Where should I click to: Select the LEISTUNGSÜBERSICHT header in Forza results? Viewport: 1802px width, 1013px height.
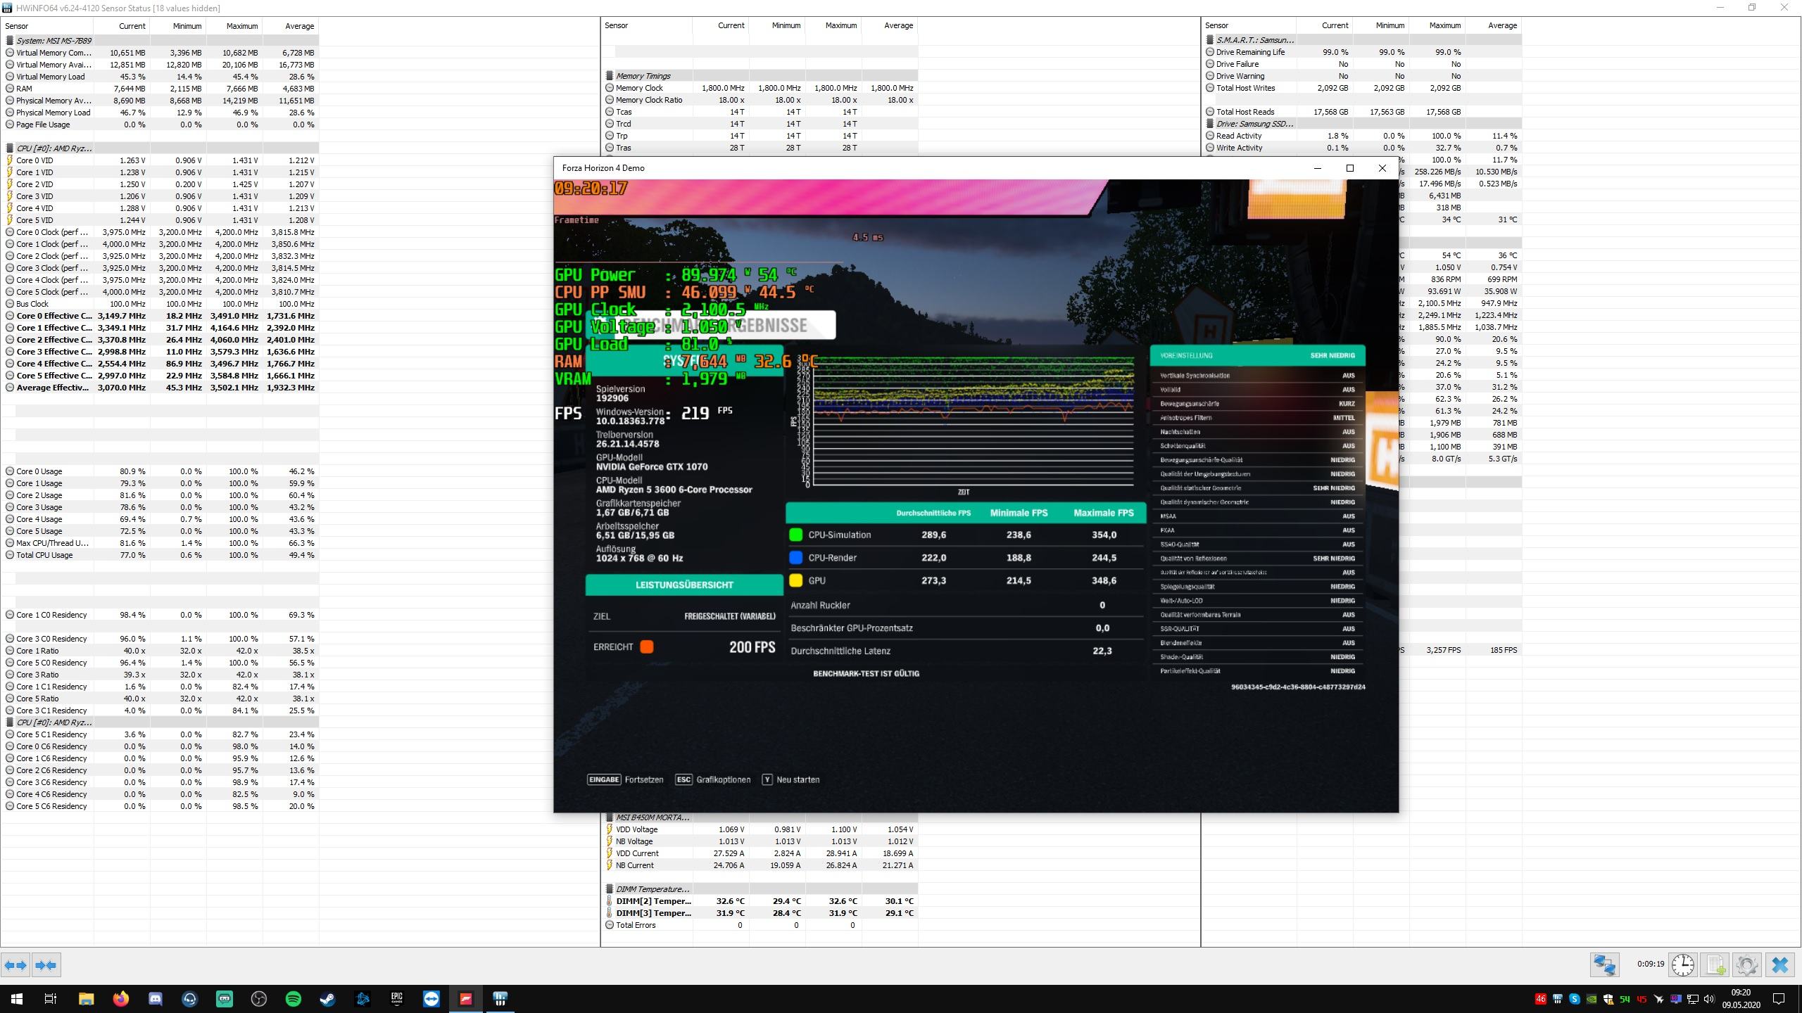tap(684, 585)
